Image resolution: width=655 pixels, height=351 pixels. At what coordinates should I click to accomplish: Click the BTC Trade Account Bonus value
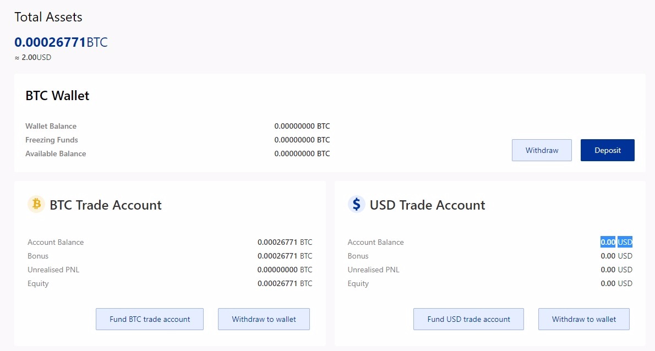(x=285, y=256)
